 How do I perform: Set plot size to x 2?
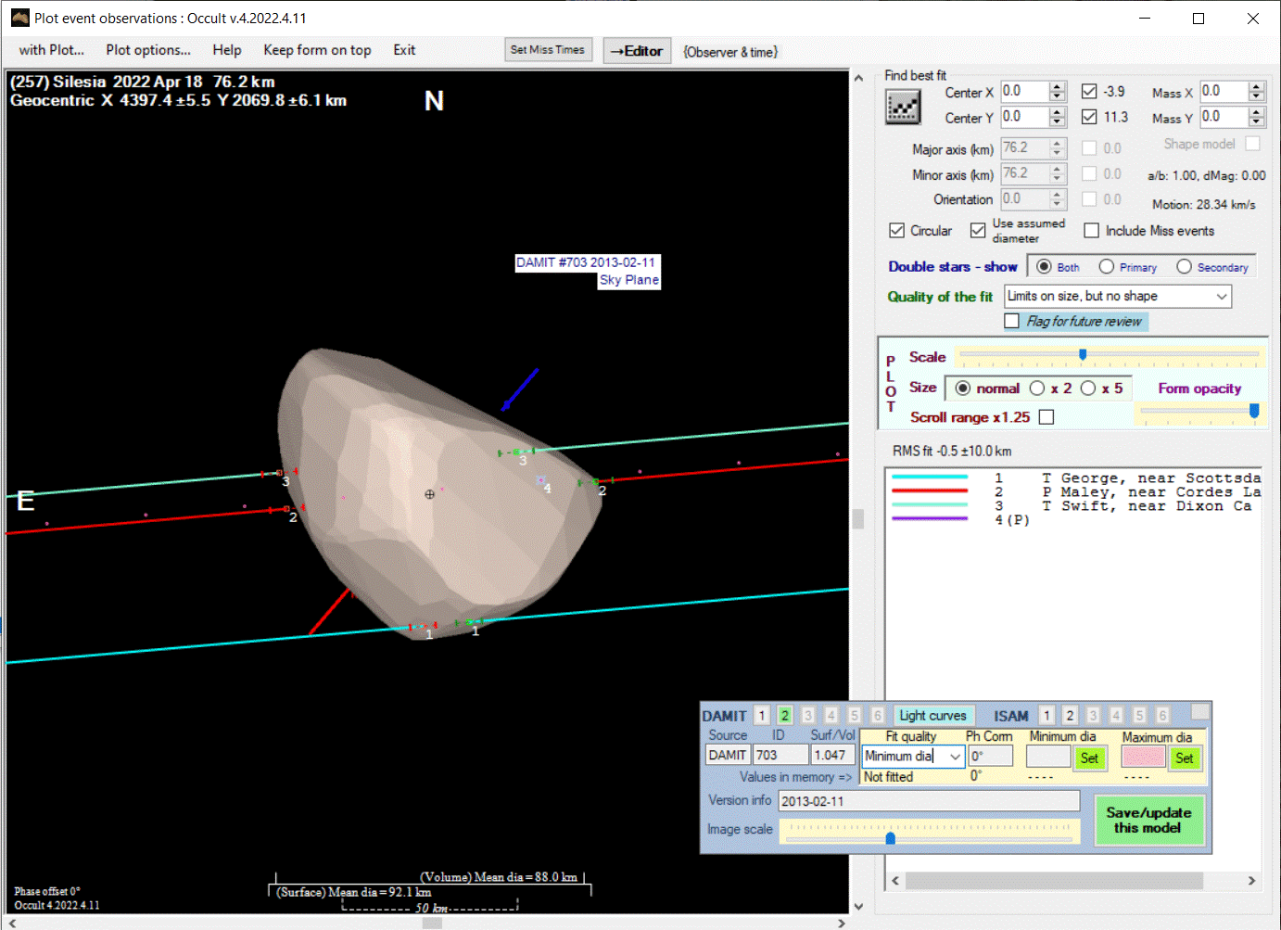(x=1037, y=389)
